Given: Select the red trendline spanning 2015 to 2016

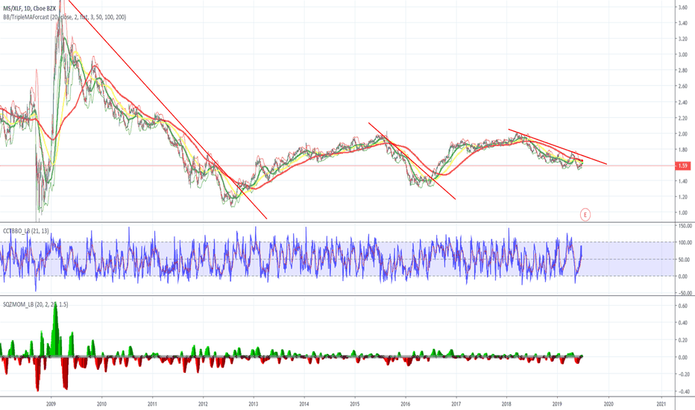Looking at the screenshot, I should pos(412,161).
